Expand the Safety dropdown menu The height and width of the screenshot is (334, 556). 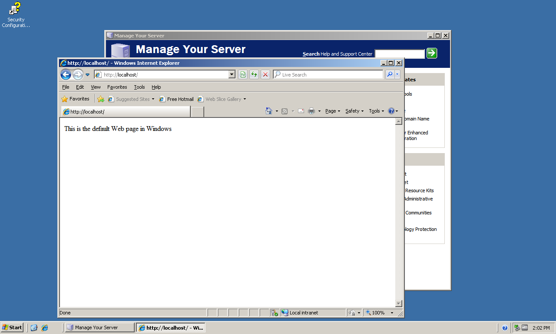(x=354, y=111)
